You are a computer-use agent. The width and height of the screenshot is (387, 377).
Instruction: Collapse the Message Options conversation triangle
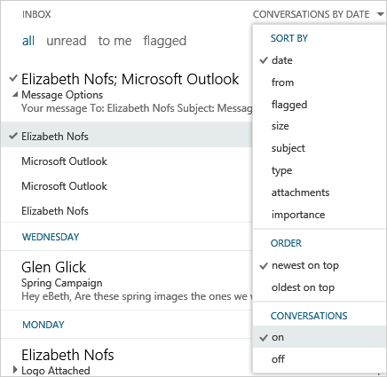[15, 95]
